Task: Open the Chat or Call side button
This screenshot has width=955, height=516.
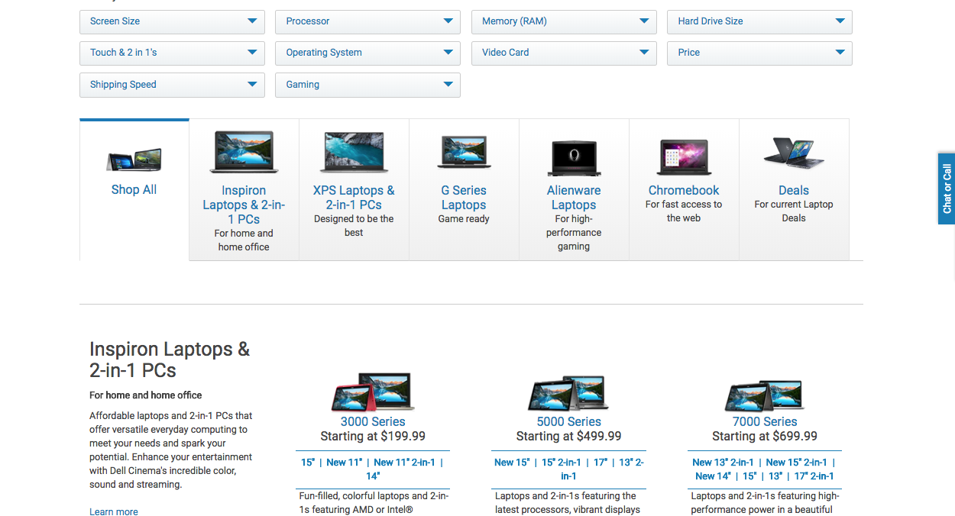Action: [x=947, y=189]
